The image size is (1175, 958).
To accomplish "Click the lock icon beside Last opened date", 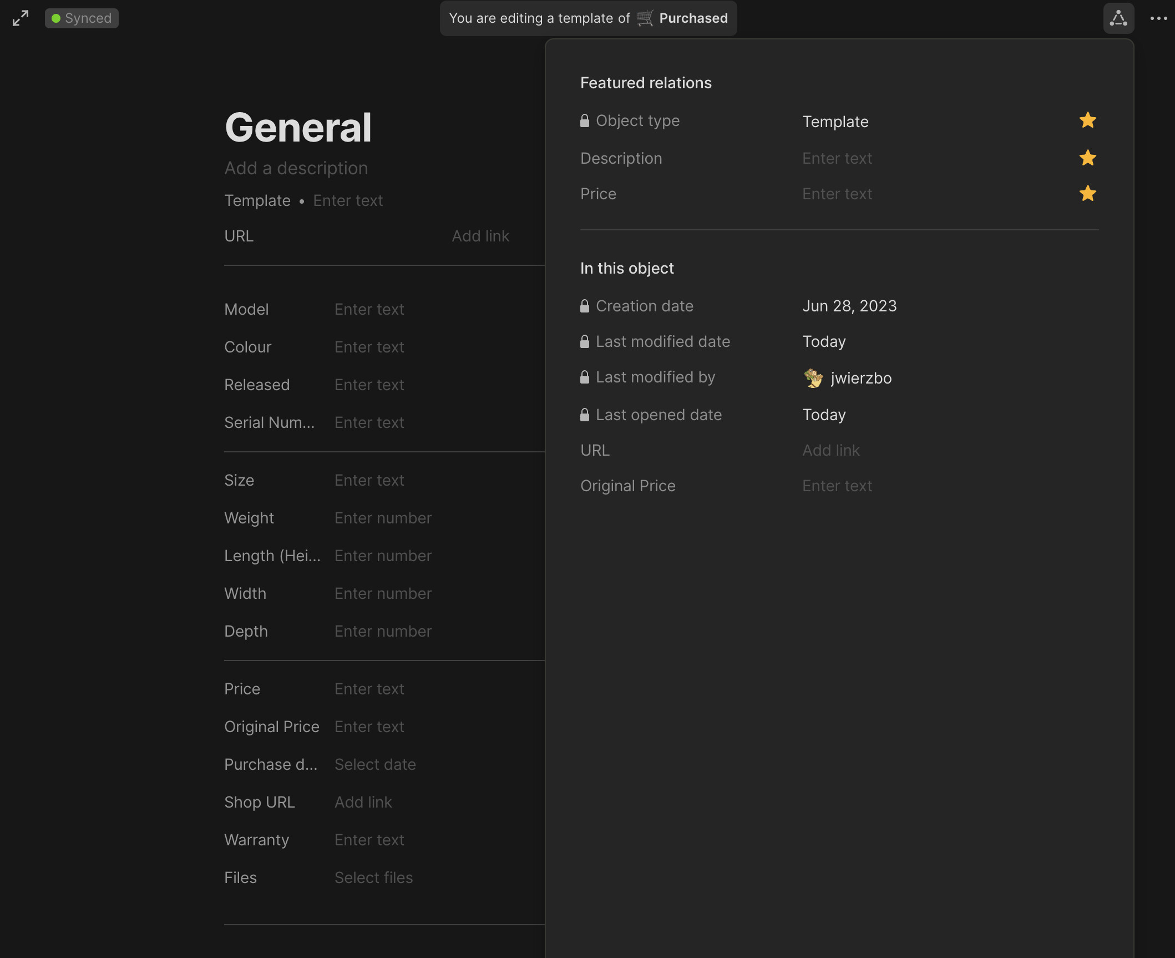I will point(584,415).
